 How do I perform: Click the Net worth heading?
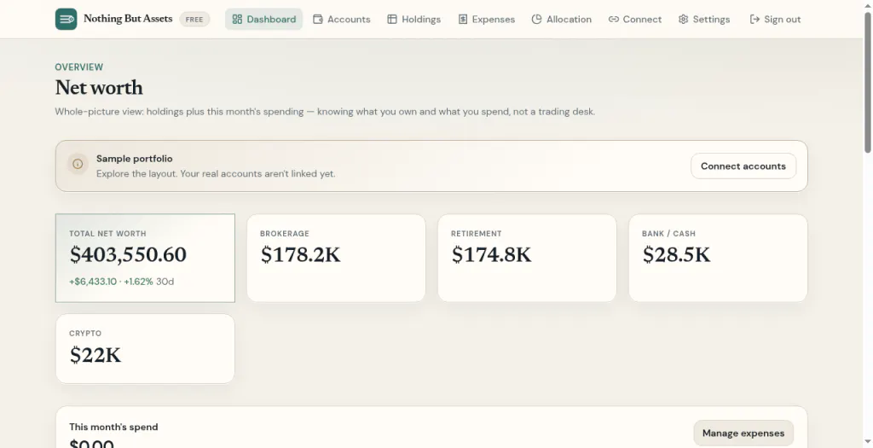99,88
